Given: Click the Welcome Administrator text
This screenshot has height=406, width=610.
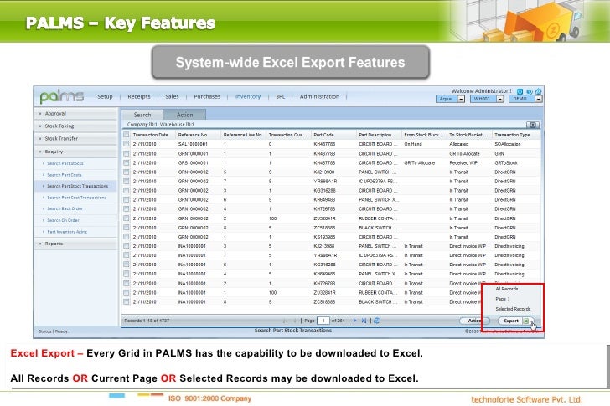Looking at the screenshot, I should tap(481, 91).
